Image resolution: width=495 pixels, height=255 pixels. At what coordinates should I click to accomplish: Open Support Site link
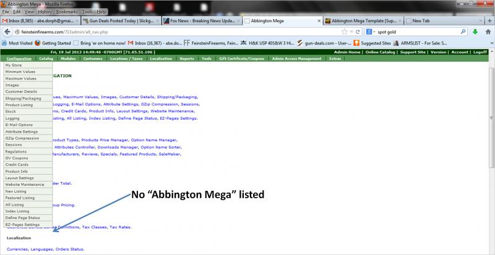coord(413,52)
